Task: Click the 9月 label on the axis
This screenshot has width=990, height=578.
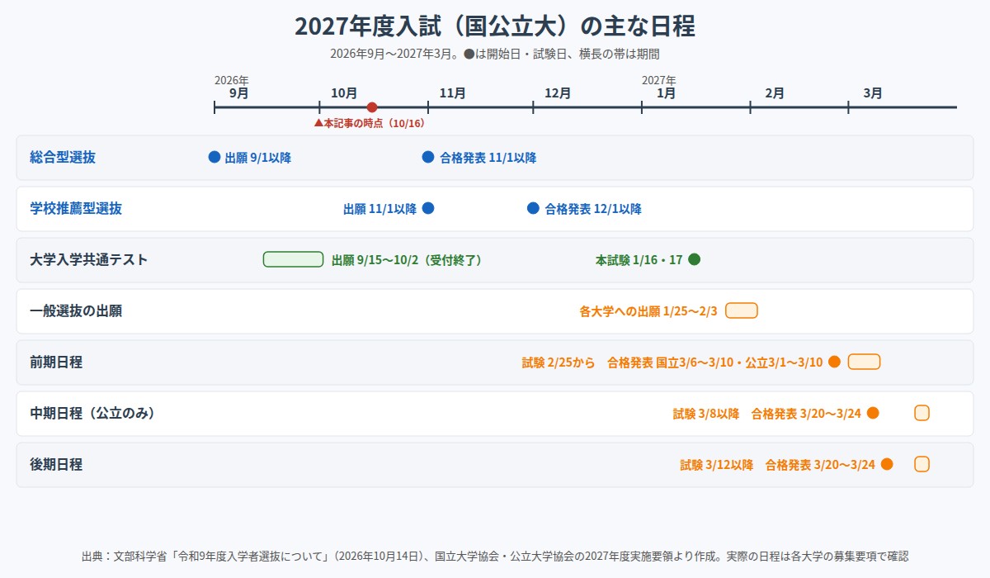Action: (239, 93)
